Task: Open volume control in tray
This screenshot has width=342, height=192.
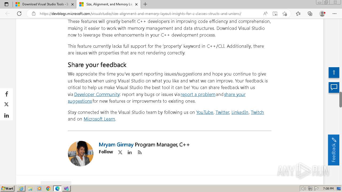Action: coord(304,189)
